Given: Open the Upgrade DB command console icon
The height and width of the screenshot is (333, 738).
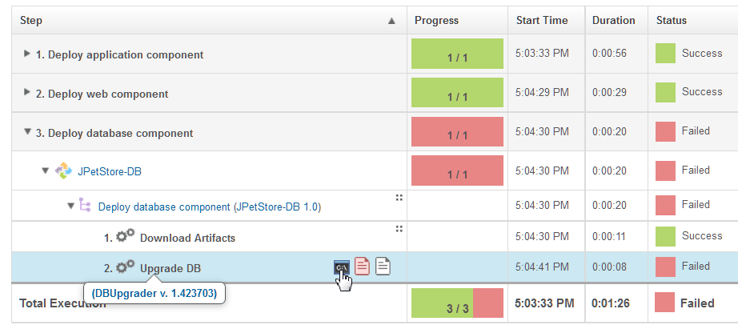Looking at the screenshot, I should tap(342, 267).
